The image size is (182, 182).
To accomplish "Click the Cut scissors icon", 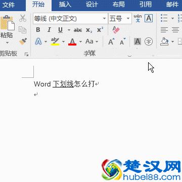I will pos(23,18).
